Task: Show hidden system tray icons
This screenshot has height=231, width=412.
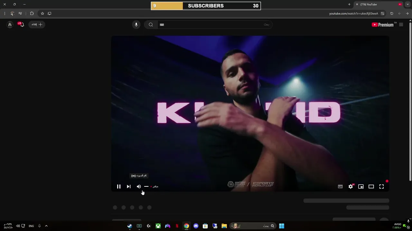Action: [x=46, y=226]
